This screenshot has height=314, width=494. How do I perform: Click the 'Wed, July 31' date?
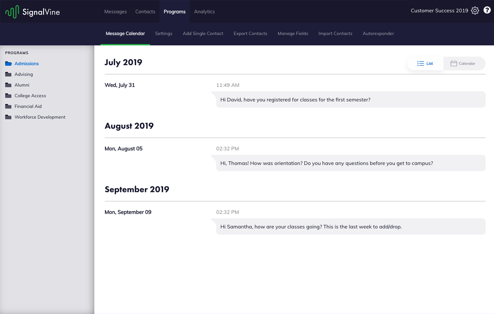(120, 85)
